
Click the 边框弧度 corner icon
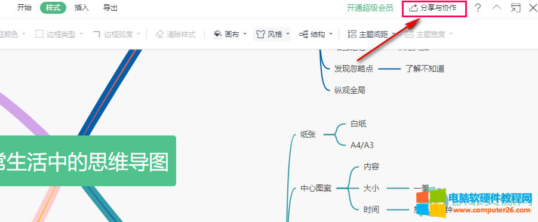pyautogui.click(x=97, y=34)
